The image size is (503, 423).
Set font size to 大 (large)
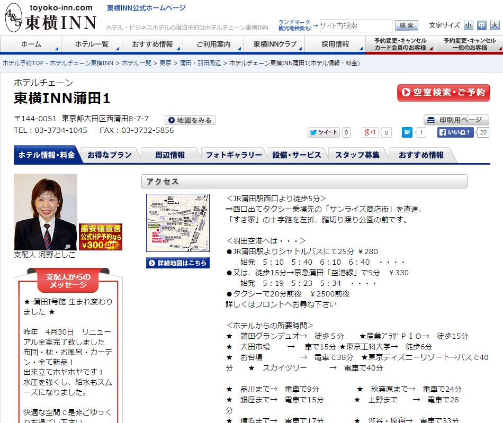tap(495, 25)
